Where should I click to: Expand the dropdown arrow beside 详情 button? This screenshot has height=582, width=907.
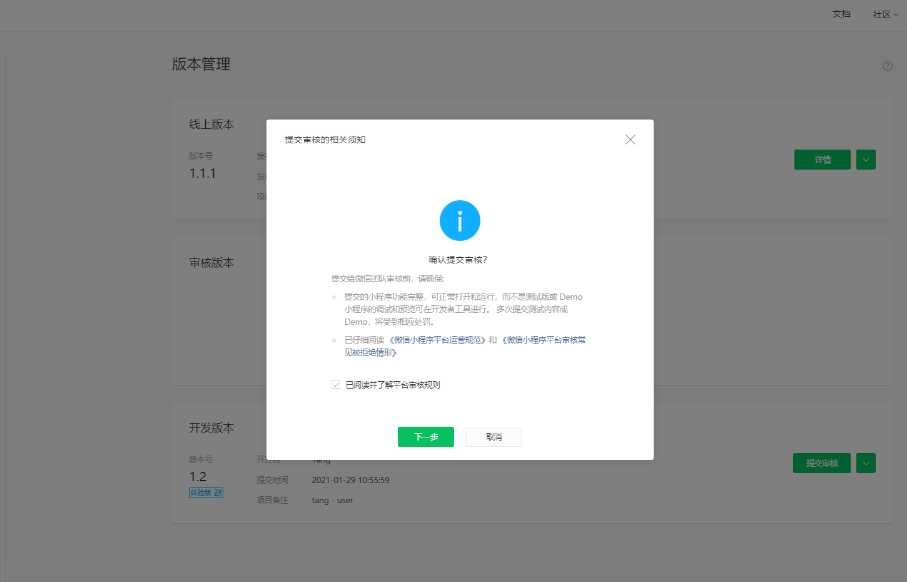click(866, 160)
